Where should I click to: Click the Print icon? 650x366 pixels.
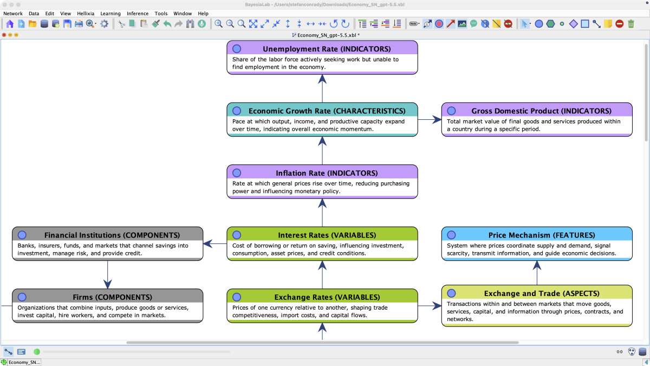pyautogui.click(x=79, y=24)
